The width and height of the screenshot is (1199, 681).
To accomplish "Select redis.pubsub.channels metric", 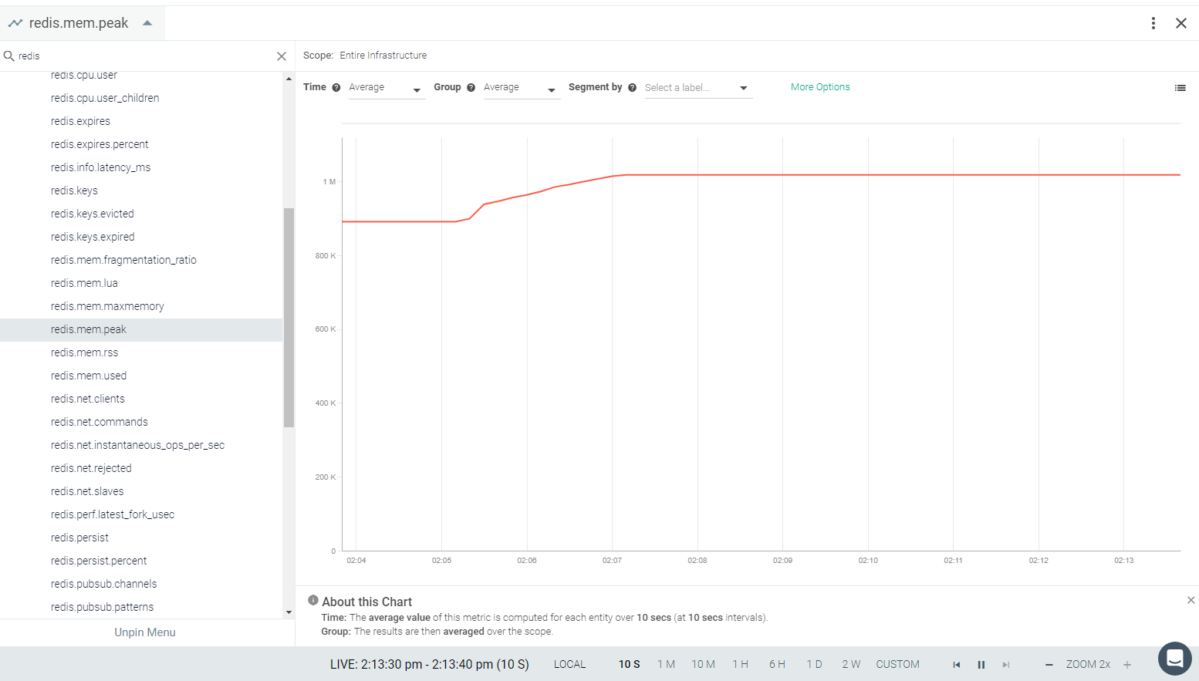I will [141, 584].
